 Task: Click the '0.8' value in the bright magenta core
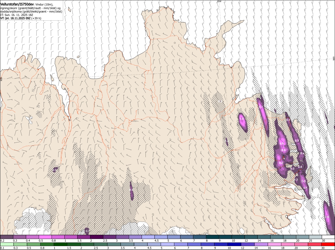tap(282, 144)
